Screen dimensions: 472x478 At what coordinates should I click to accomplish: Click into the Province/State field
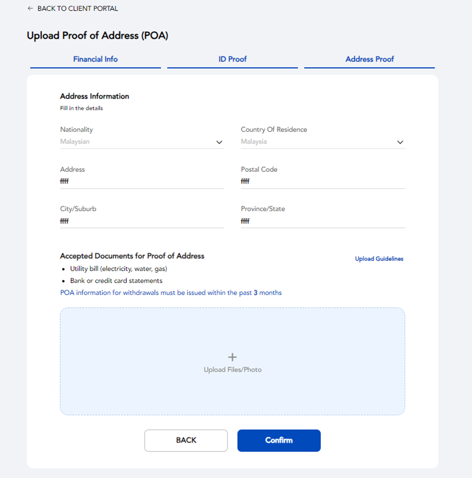[x=322, y=222]
